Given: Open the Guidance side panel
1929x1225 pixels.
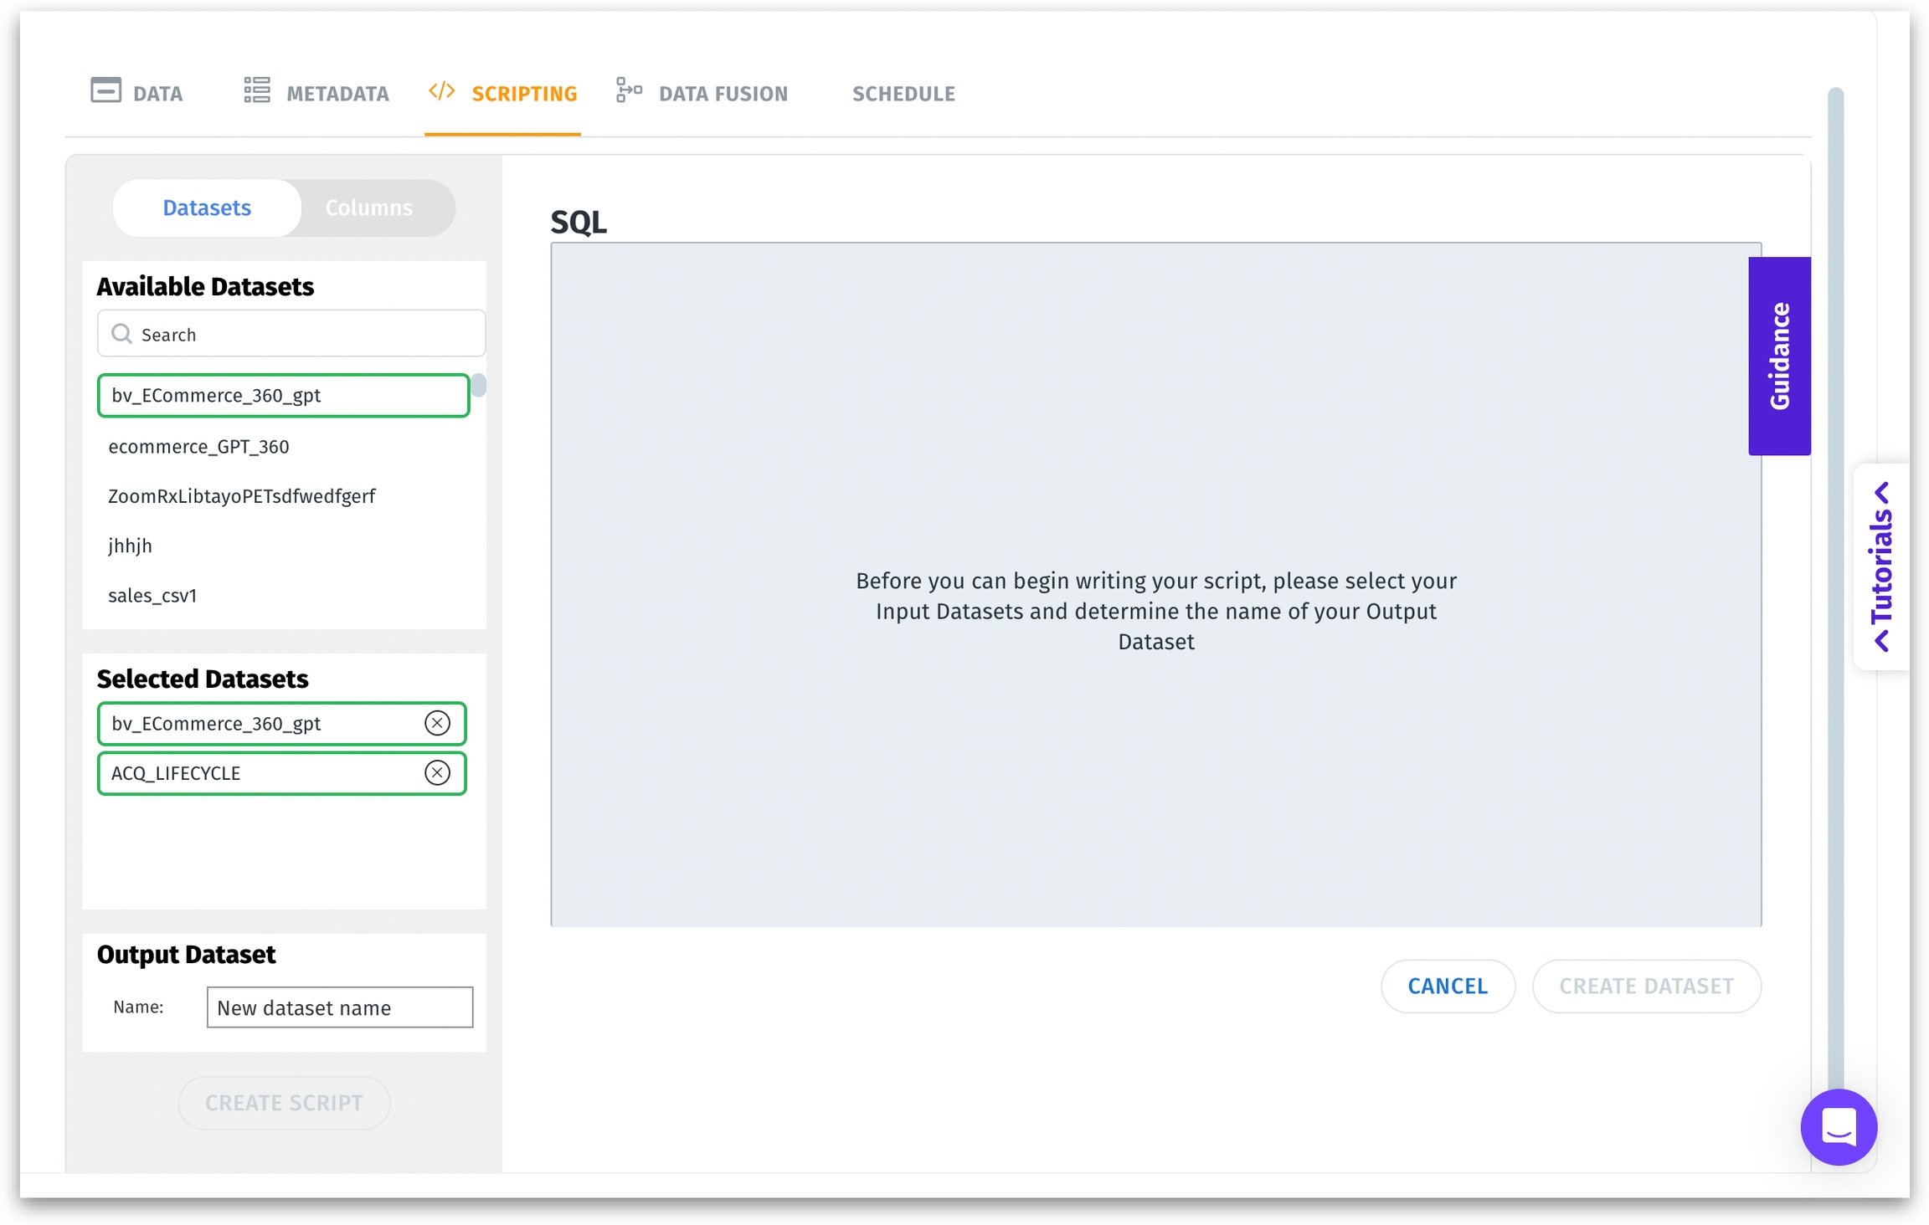Looking at the screenshot, I should tap(1778, 356).
